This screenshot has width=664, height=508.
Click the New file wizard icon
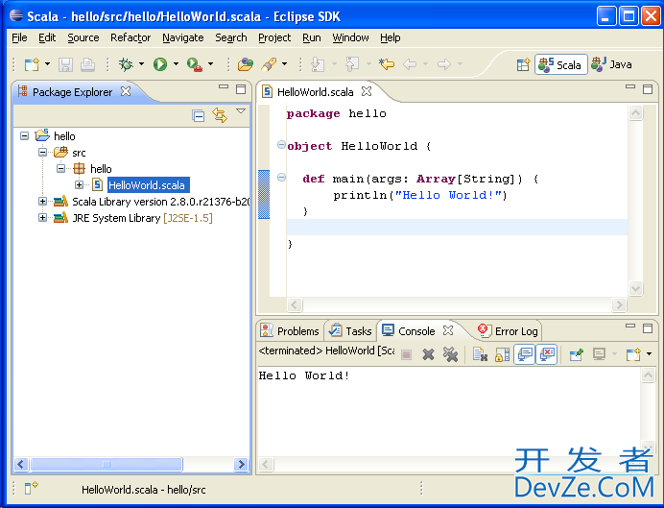[x=32, y=64]
